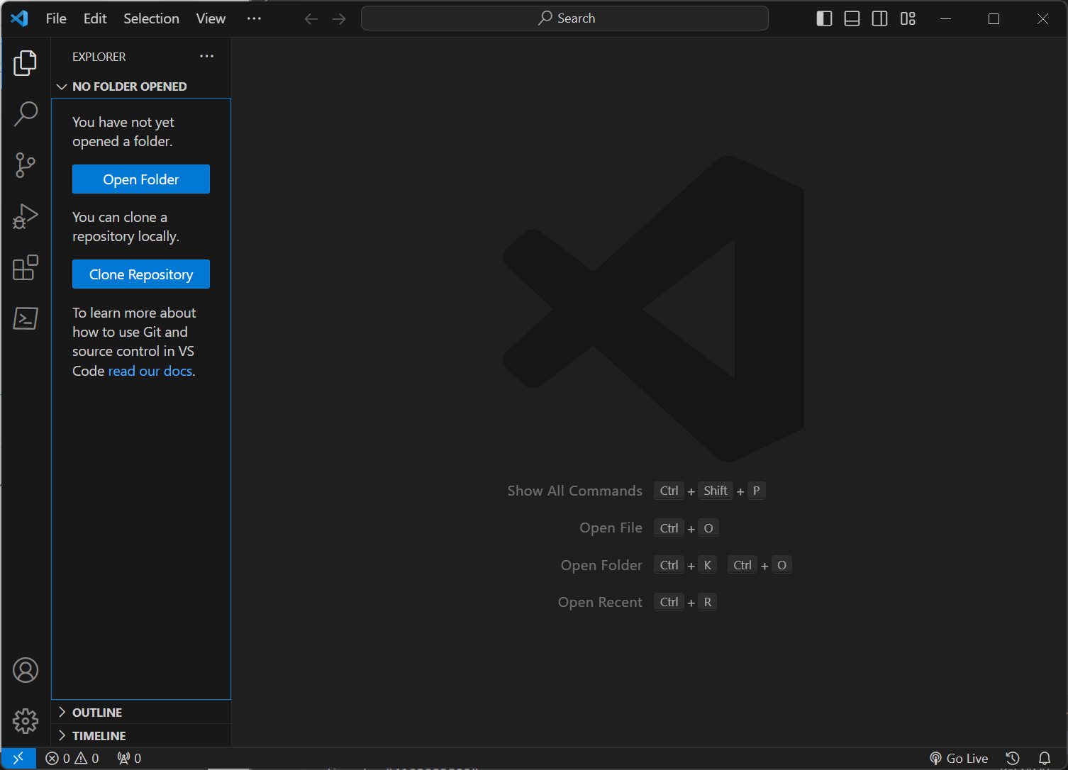Open the Explorer views and more actions ellipsis

tap(206, 56)
